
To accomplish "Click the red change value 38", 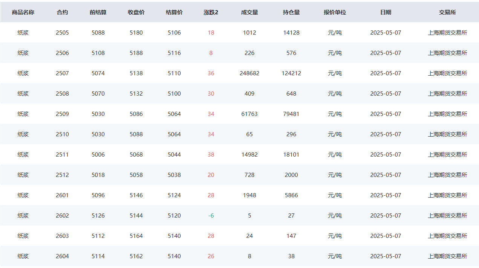I will coord(211,155).
